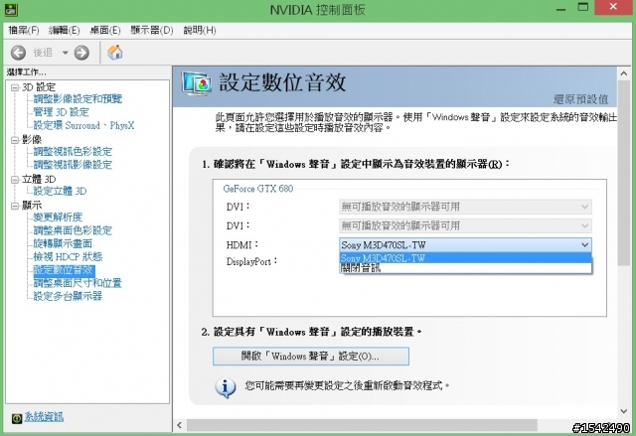Viewport: 636px width, 436px height.
Task: Click the vertical scrollbar up arrow
Action: [x=624, y=73]
